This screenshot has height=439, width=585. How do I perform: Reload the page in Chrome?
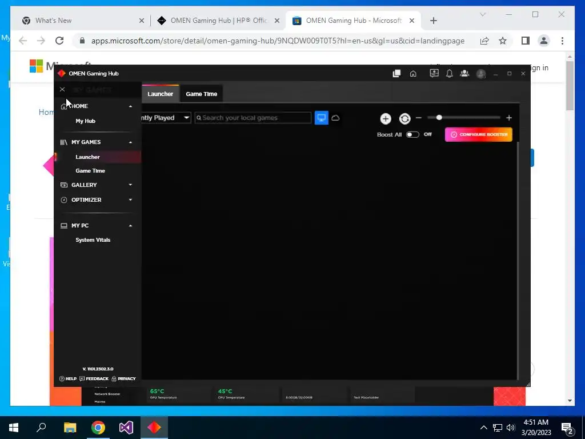tap(59, 41)
